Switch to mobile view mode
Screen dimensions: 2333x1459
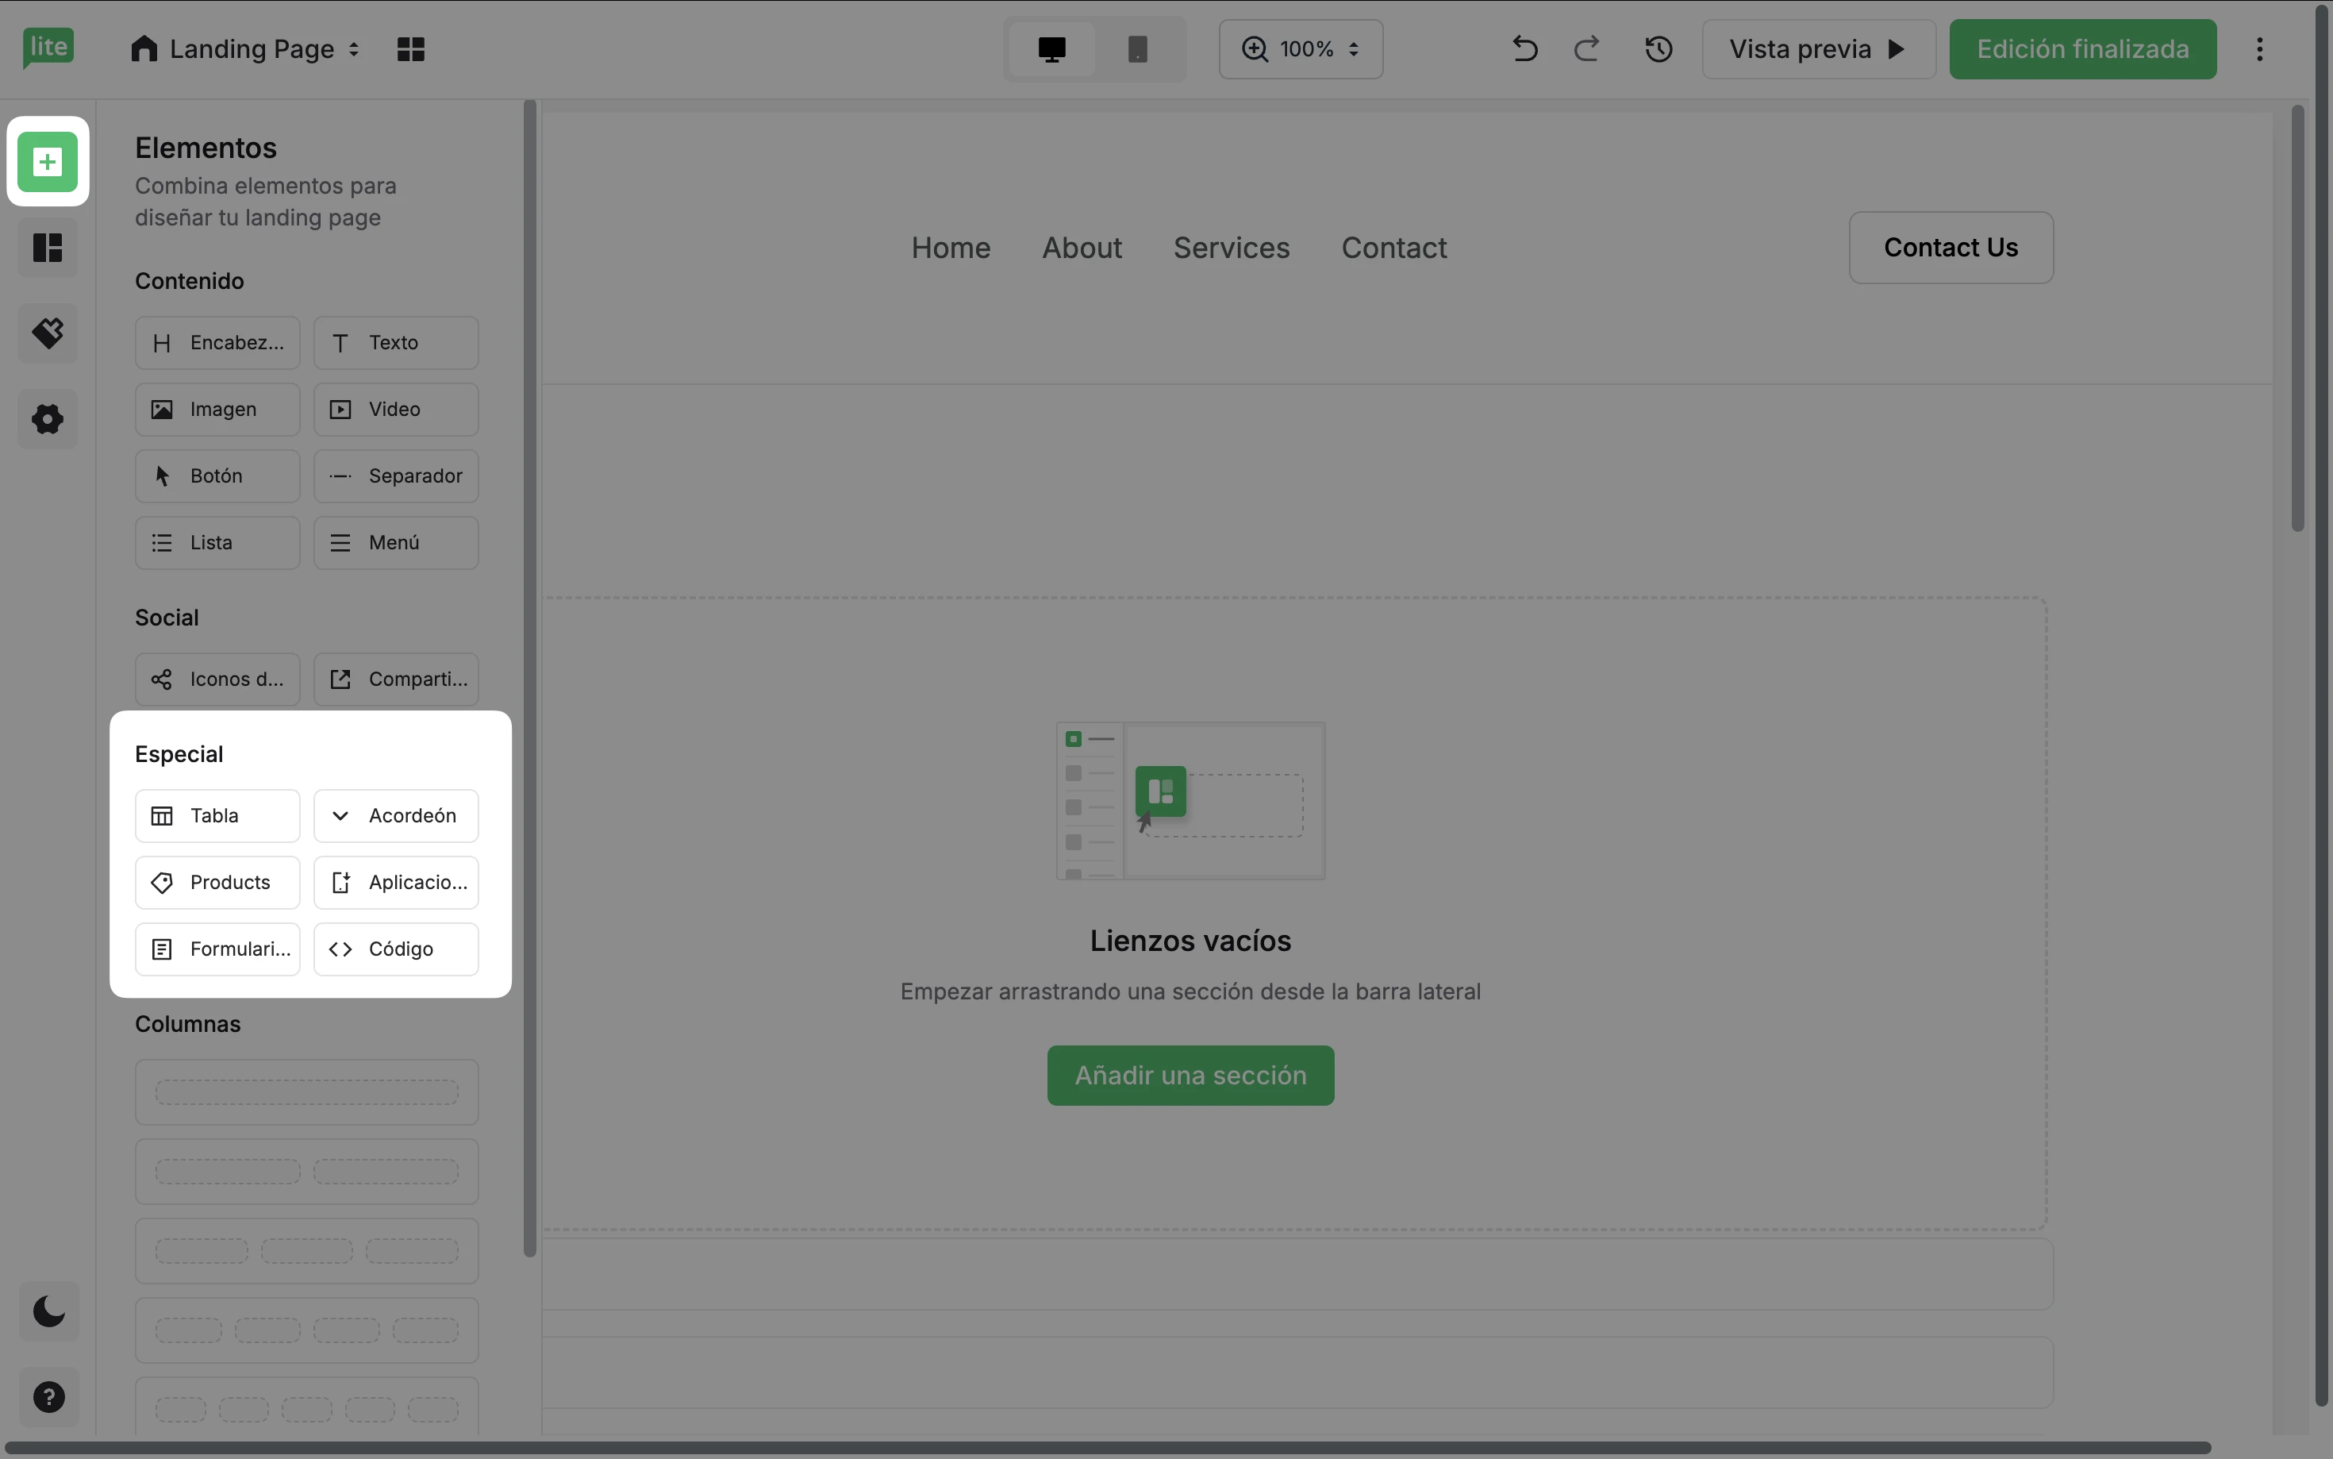[1137, 49]
